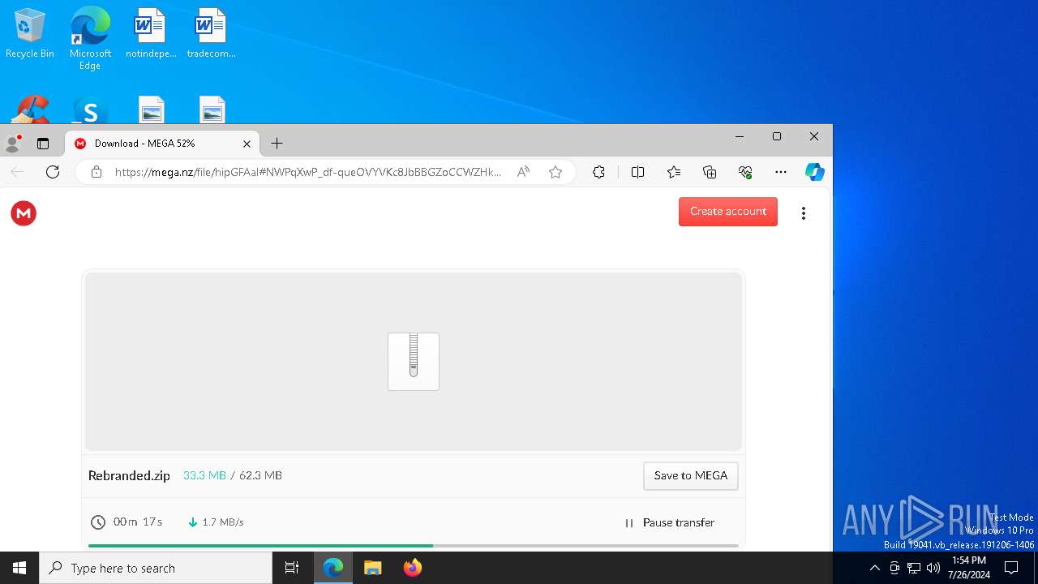Open Windows Start menu
Screen dimensions: 1038x584
pyautogui.click(x=19, y=568)
